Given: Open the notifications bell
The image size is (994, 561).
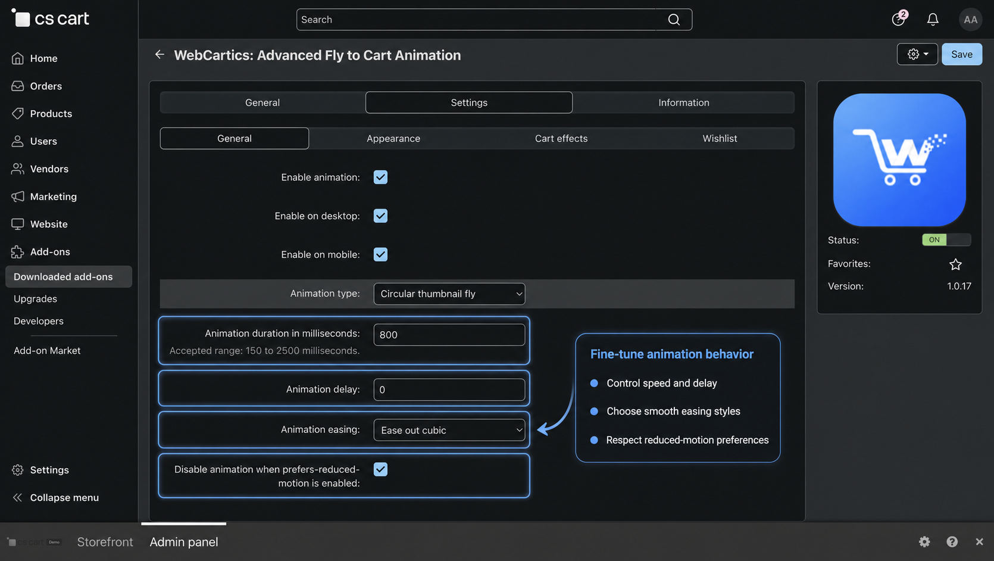Looking at the screenshot, I should click(x=933, y=20).
